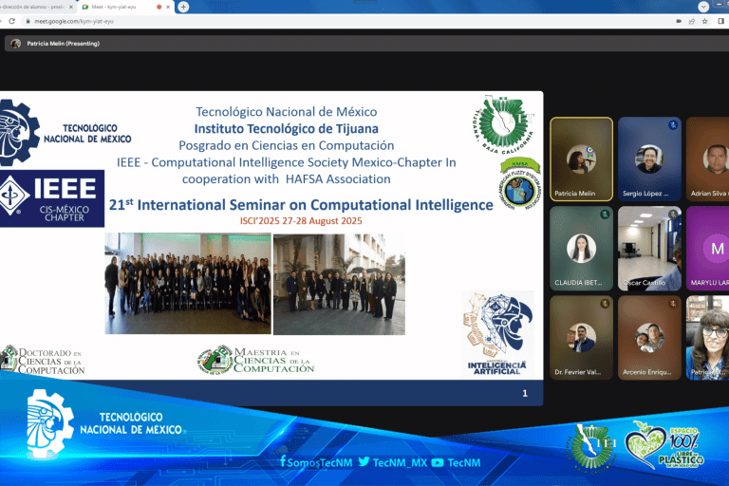Click Patricia Melin avatar in presenting bar
729x486 pixels.
click(x=16, y=44)
